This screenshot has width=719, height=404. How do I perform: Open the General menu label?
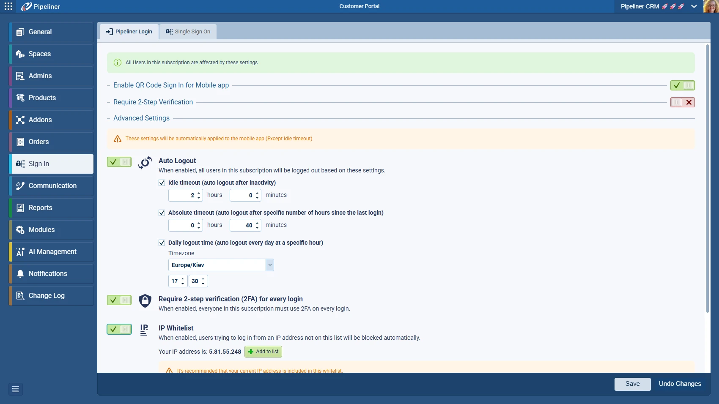click(x=40, y=32)
